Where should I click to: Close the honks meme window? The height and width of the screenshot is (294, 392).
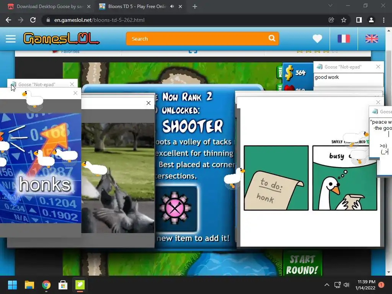(75, 93)
